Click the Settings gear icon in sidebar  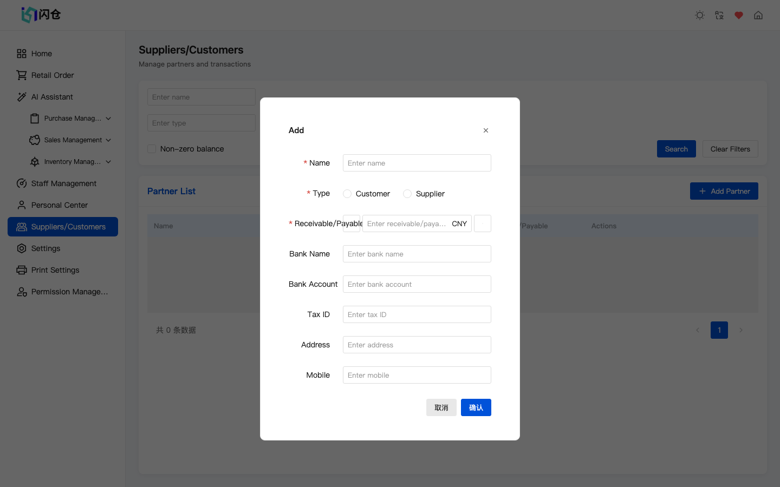coord(22,248)
